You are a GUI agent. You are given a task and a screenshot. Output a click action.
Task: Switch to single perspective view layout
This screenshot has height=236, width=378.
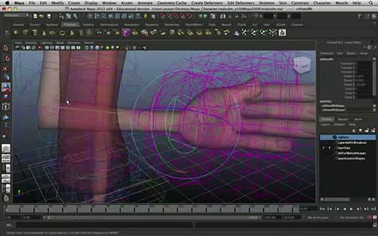click(x=6, y=148)
